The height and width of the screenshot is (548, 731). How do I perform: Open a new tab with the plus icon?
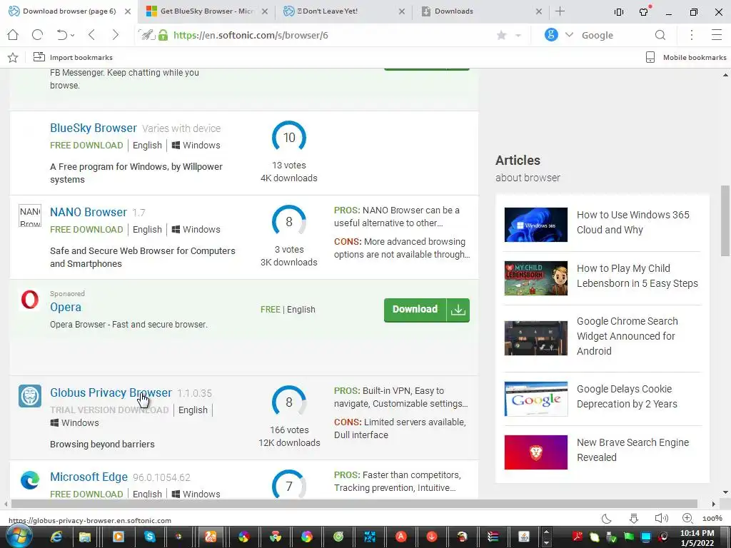[560, 11]
